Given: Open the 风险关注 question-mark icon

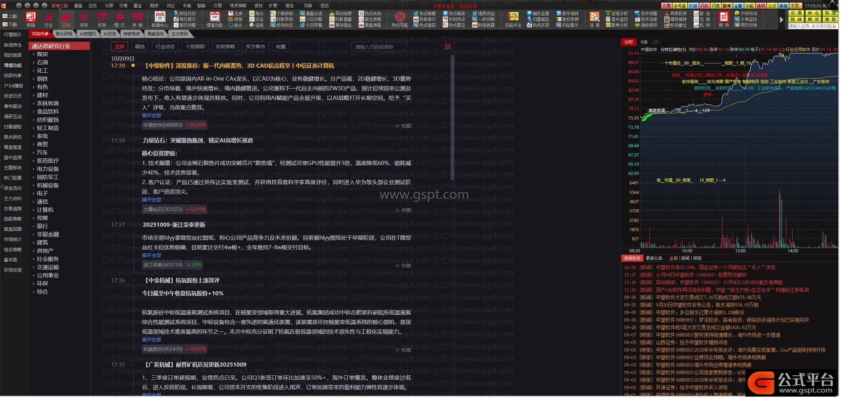Looking at the screenshot, I should click(x=513, y=19).
